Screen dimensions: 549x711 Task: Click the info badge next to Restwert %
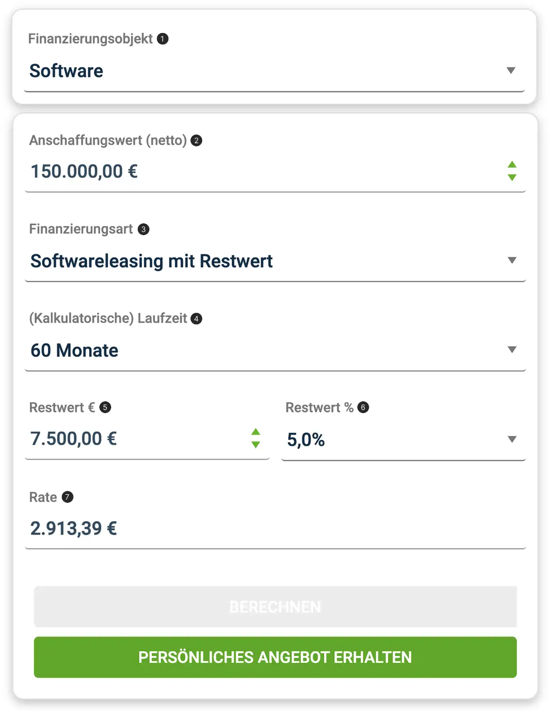363,407
